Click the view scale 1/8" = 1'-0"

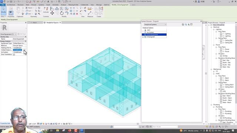pyautogui.click(x=32, y=124)
